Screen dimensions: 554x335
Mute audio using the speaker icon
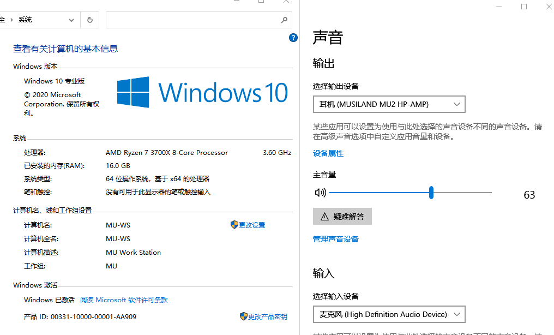coord(320,193)
